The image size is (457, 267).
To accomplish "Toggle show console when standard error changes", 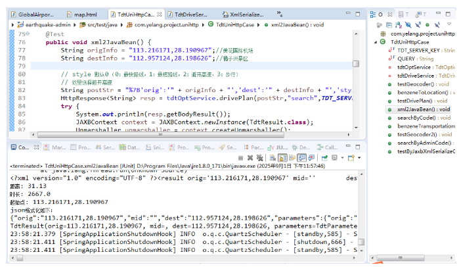I will coord(312,158).
